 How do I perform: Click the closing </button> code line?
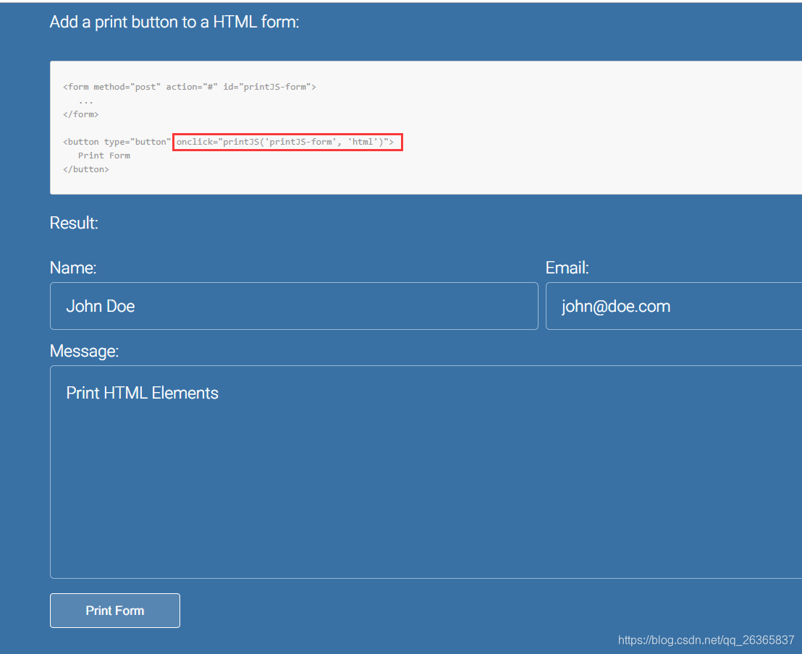86,169
